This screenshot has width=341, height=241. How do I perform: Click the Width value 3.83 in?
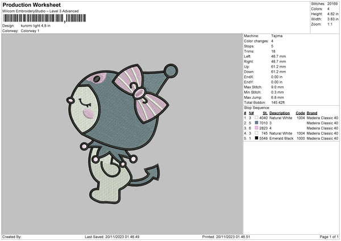coord(332,19)
